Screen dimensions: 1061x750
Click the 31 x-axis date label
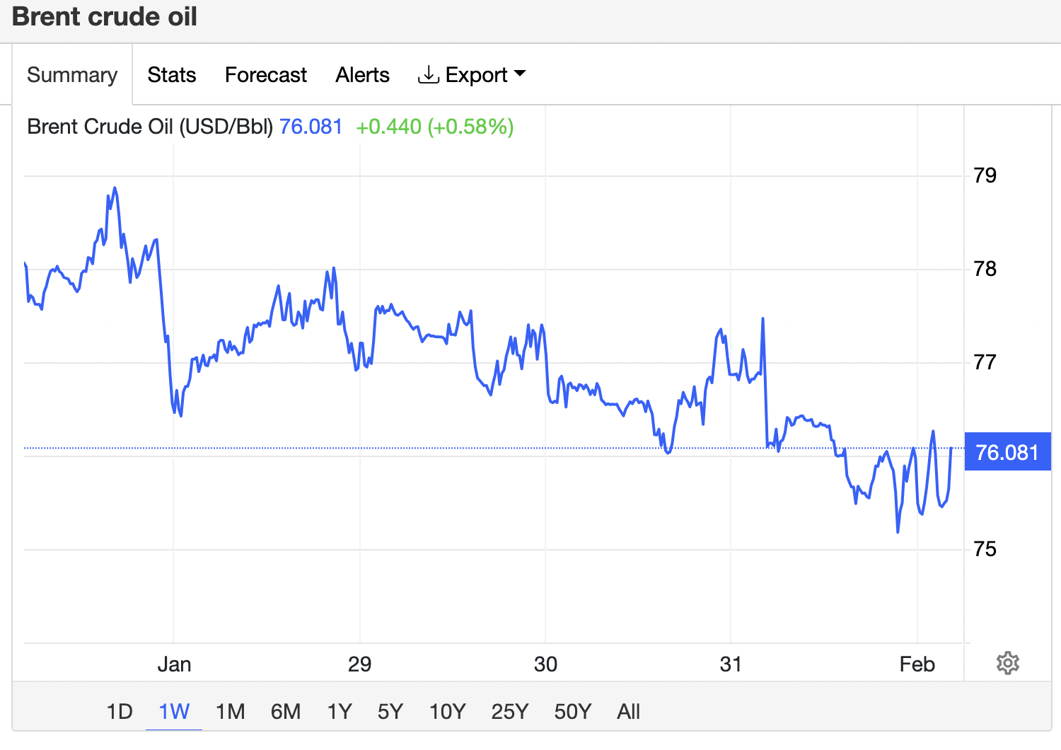tap(731, 664)
